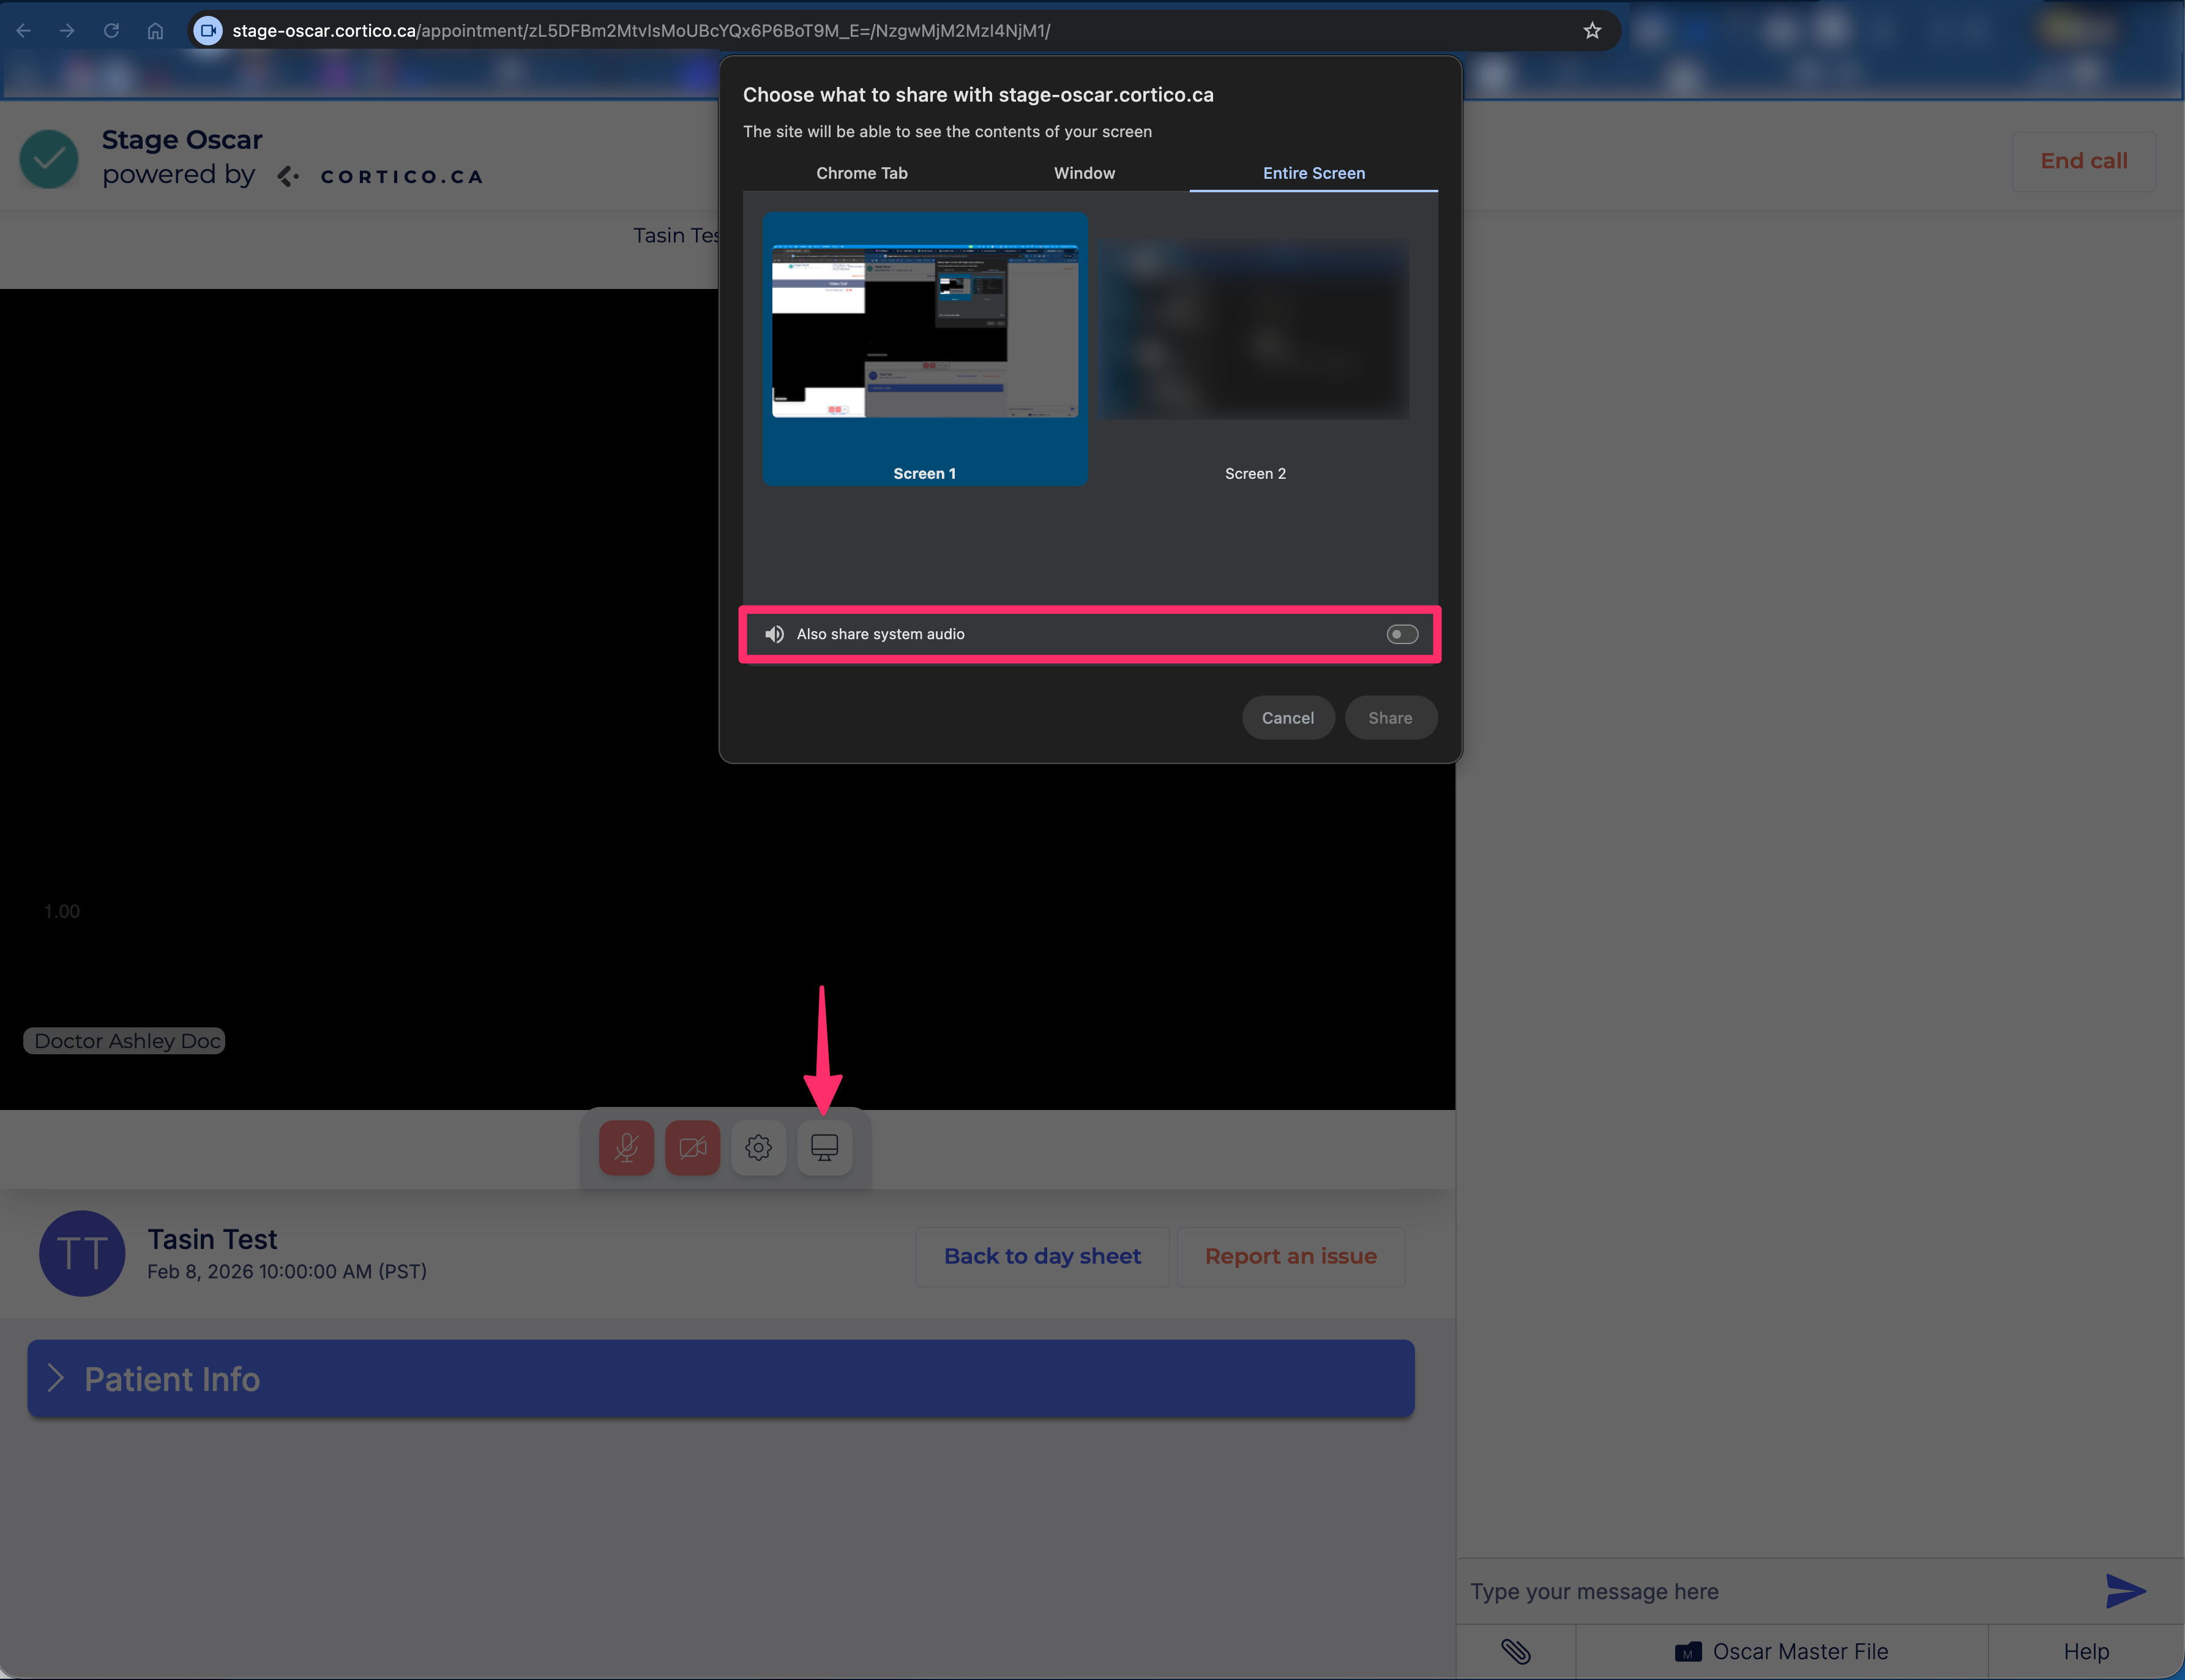Switch to the Window tab
2185x1680 pixels.
coord(1085,173)
